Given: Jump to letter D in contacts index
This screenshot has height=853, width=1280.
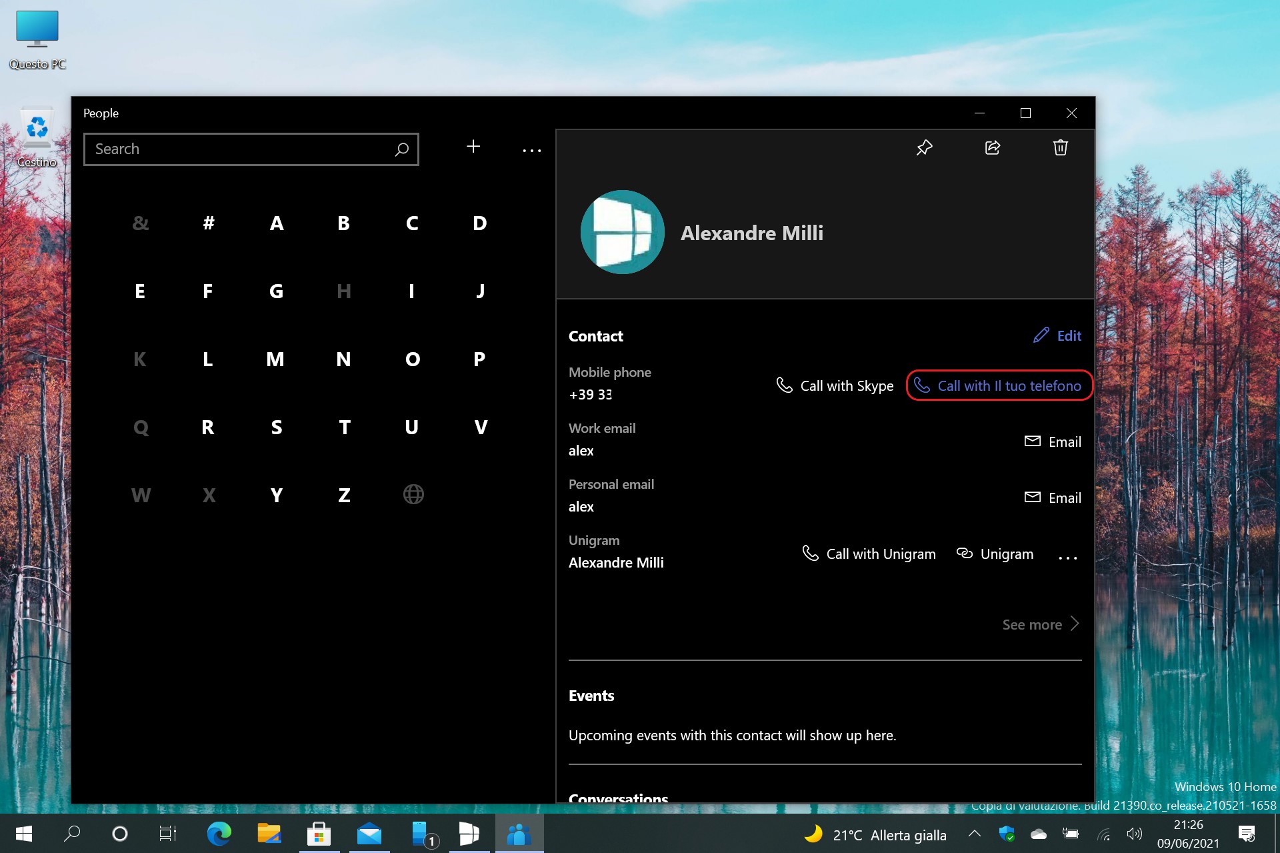Looking at the screenshot, I should (x=480, y=223).
